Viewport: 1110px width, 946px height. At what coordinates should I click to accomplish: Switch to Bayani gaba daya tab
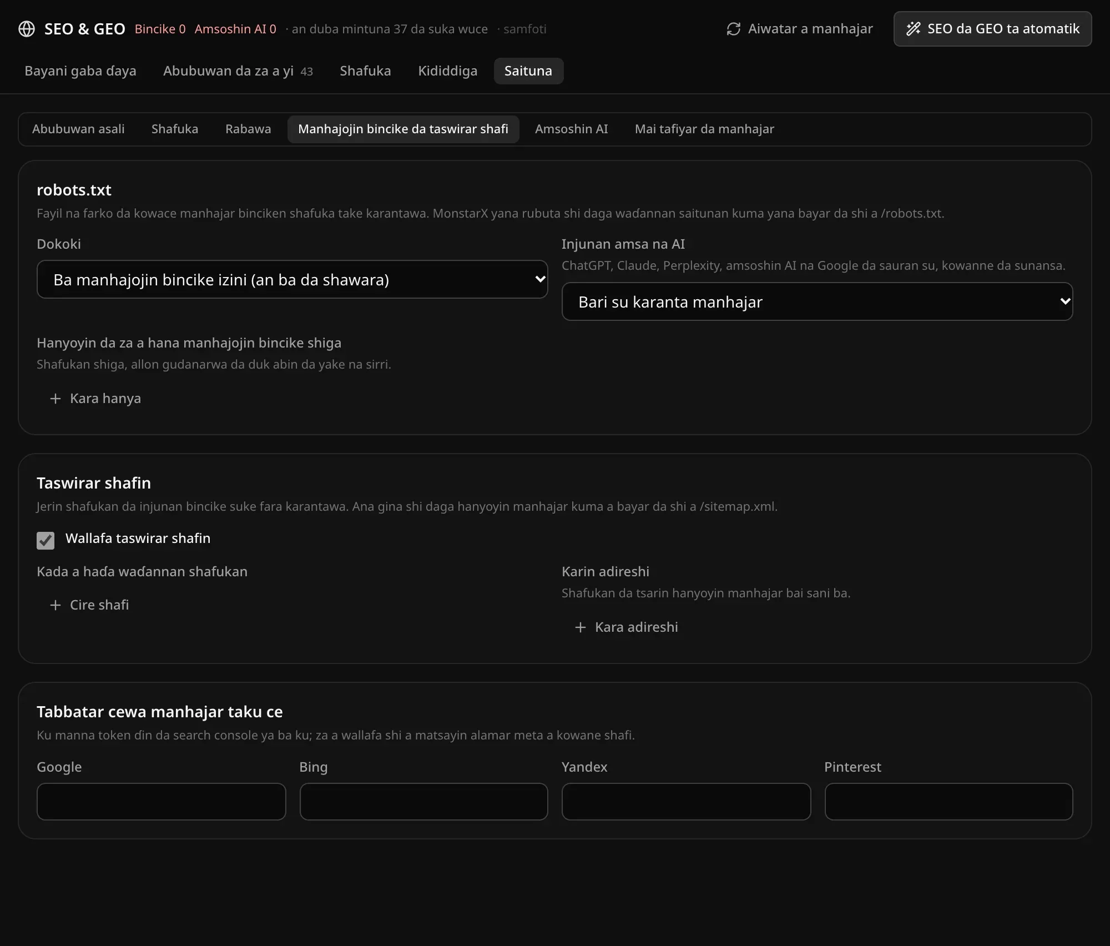point(80,71)
